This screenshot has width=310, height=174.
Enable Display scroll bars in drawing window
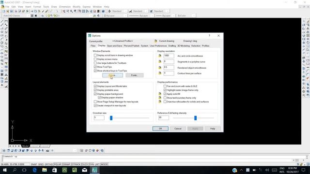point(95,56)
